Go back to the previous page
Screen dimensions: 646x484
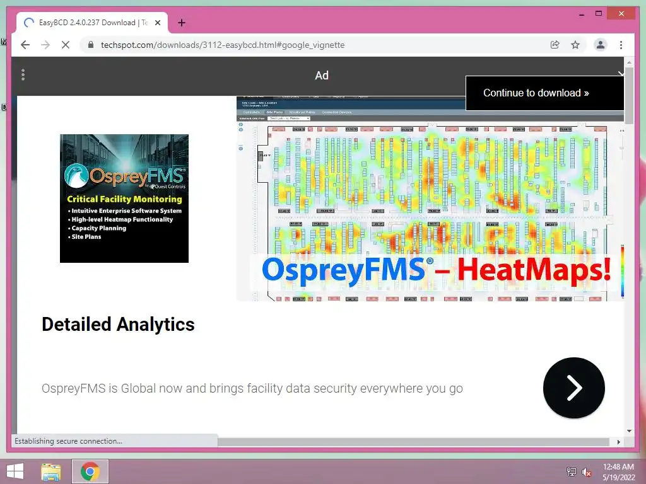point(25,45)
